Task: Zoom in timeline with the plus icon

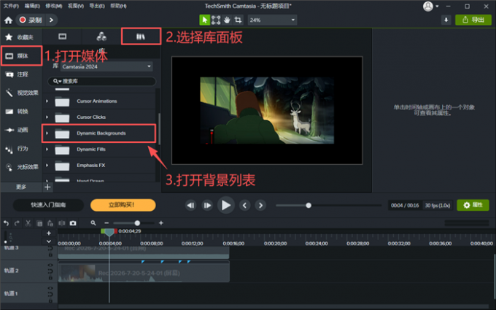Action: point(161,223)
